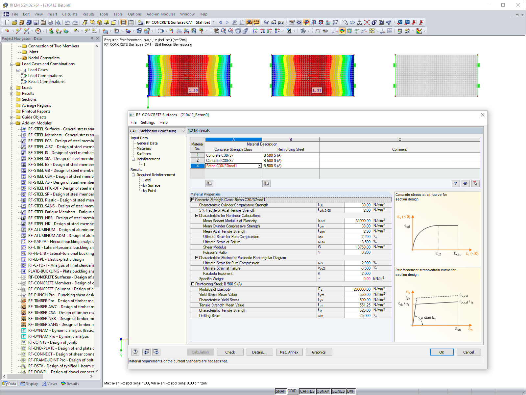
Task: Expand the Load Cases tree node
Action: coord(18,69)
